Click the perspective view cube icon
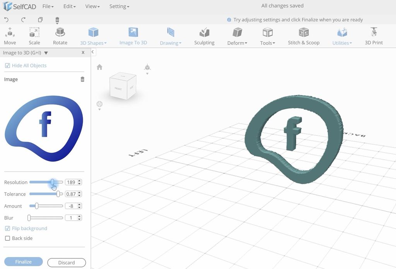The width and height of the screenshot is (396, 269). pos(147,67)
